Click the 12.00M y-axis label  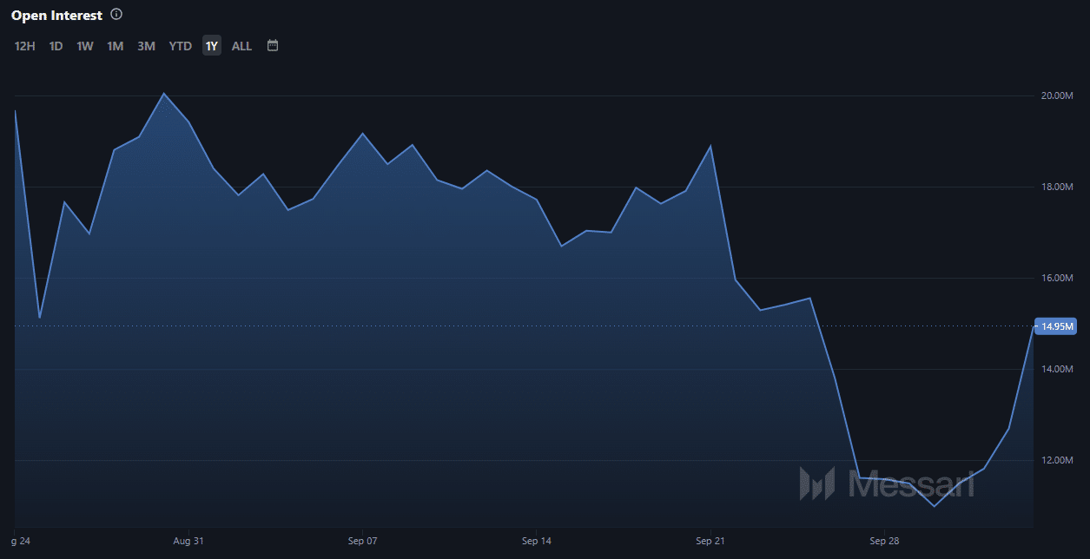click(1058, 460)
